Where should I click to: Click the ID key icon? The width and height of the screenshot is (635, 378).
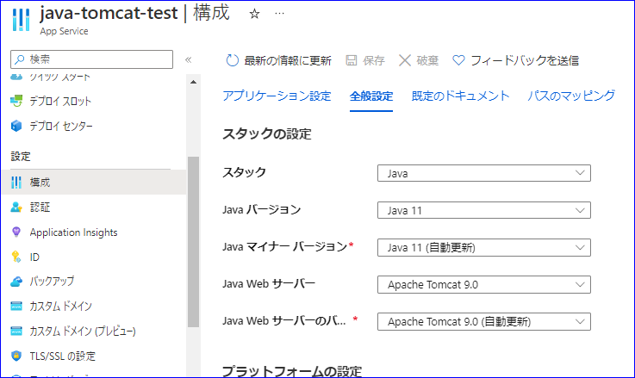[x=16, y=257]
